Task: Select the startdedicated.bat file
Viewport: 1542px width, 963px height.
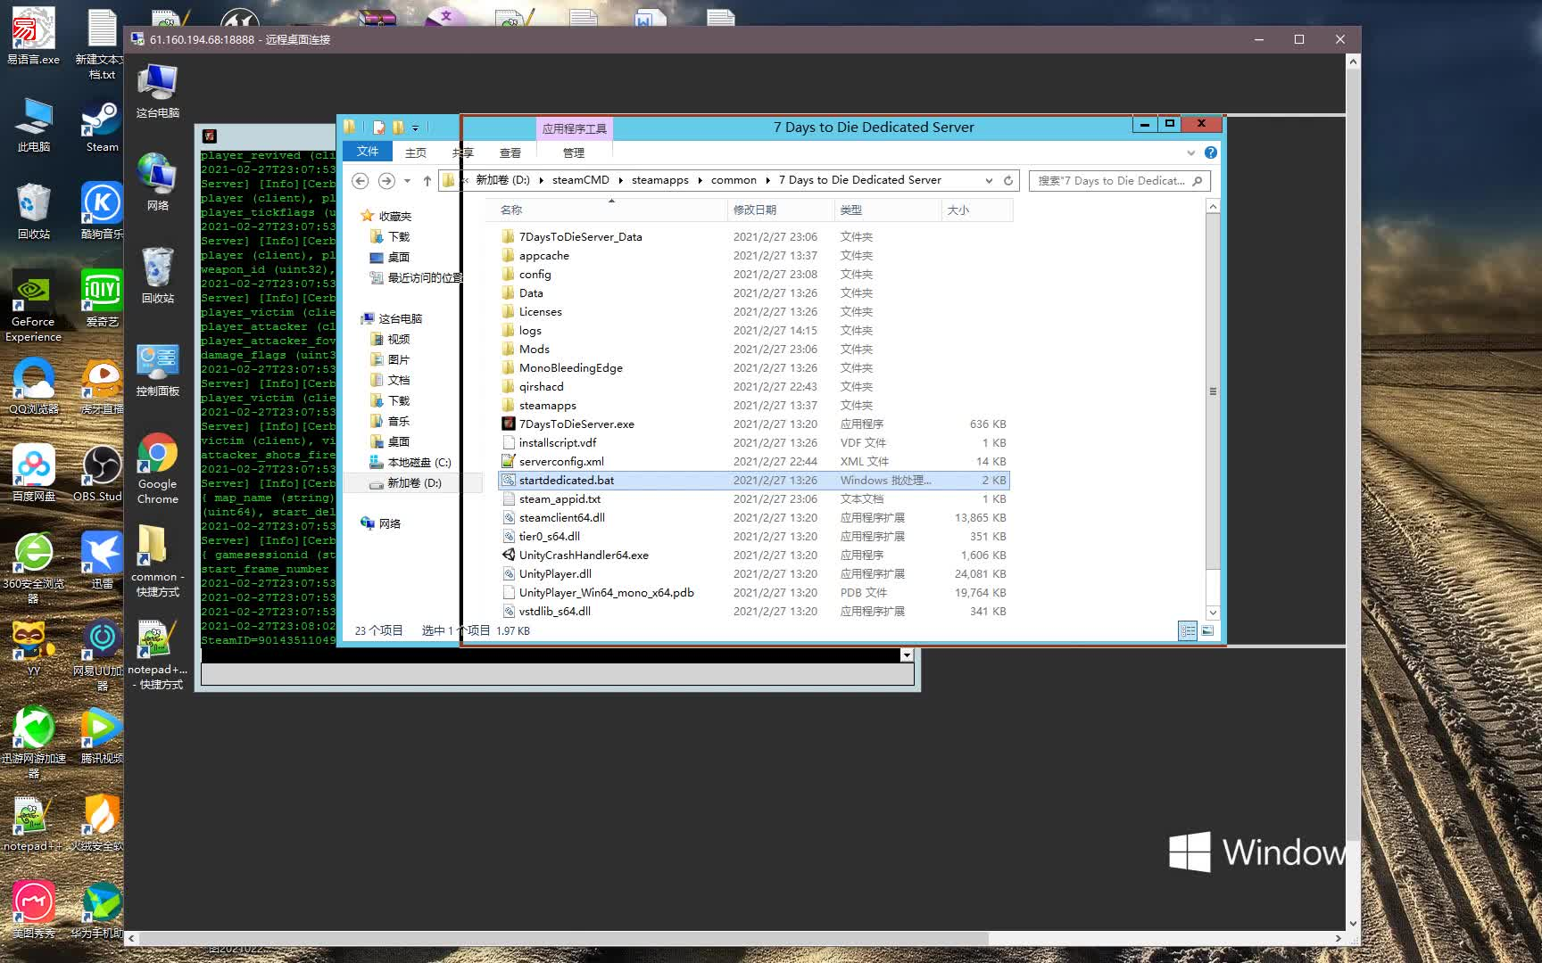Action: click(753, 480)
